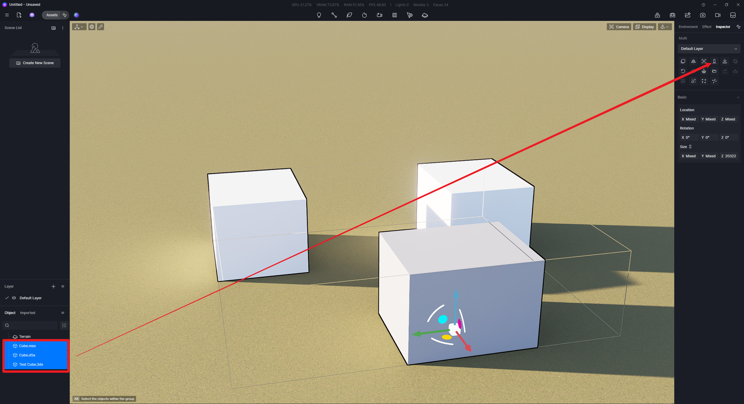Screen dimensions: 744x404
Task: Expand the Layer panel options arrow
Action: pyautogui.click(x=63, y=286)
